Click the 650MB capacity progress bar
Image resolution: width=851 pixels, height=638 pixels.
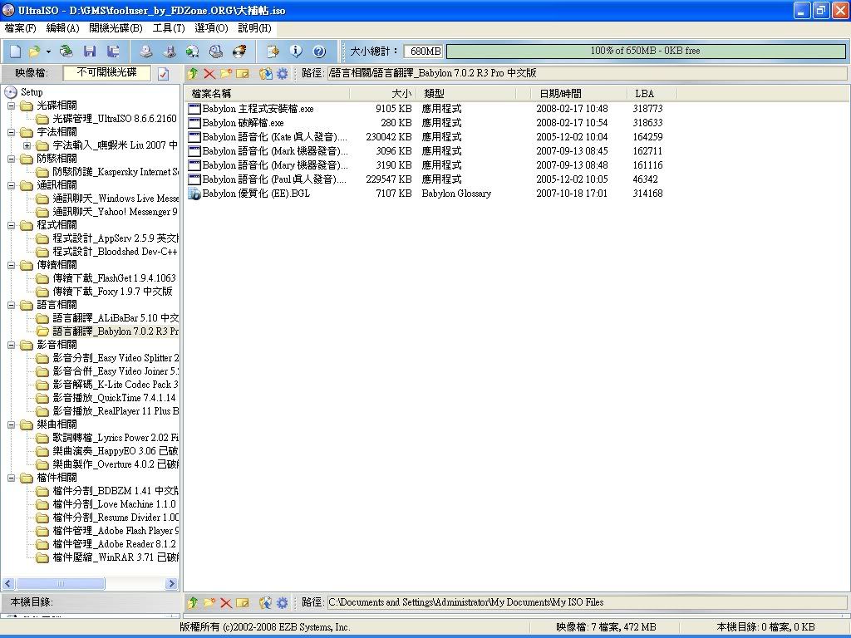[x=645, y=52]
